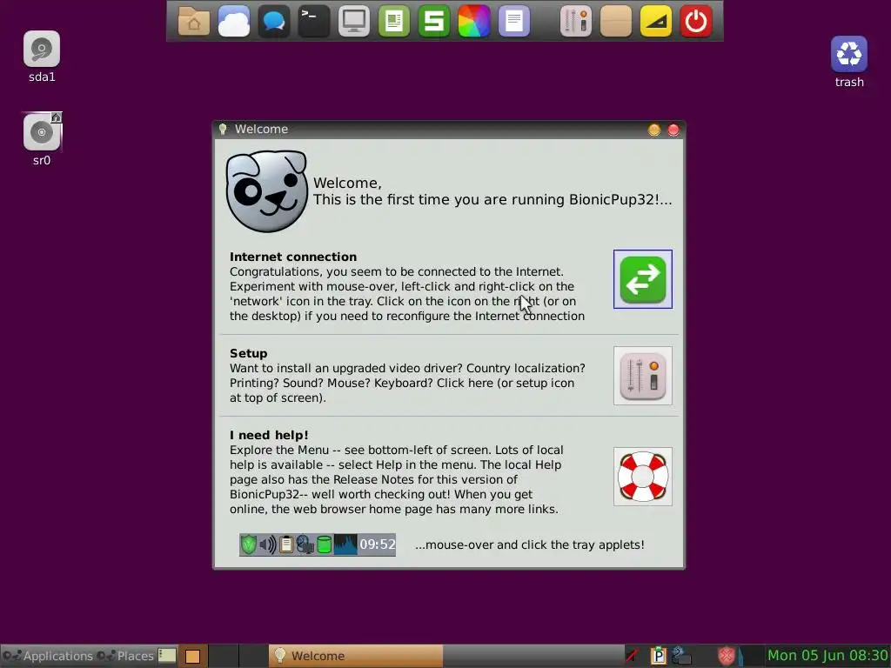Open the sda1 drive desktop icon
Viewport: 891px width, 668px height.
pyautogui.click(x=42, y=50)
